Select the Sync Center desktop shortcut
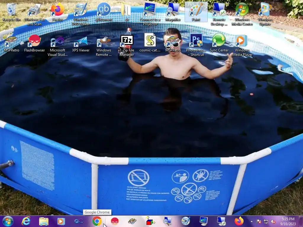Screen dimensions: 303x227 [x=219, y=43]
